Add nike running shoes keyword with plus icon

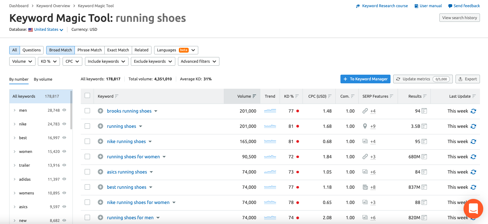(x=100, y=141)
